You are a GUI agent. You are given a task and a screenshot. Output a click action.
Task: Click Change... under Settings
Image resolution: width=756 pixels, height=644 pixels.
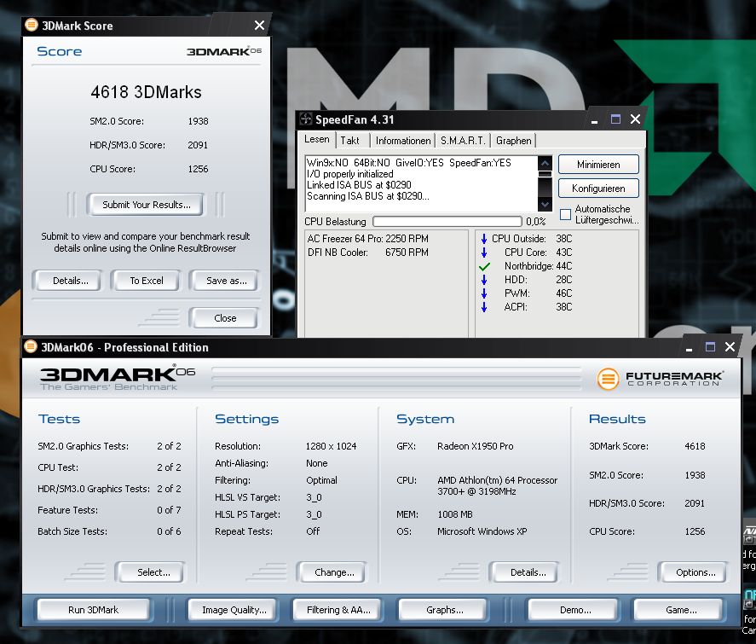pos(332,572)
